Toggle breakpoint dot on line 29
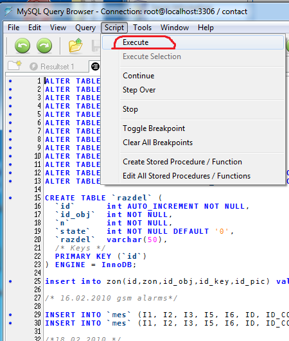Image resolution: width=289 pixels, height=341 pixels. [x=10, y=315]
